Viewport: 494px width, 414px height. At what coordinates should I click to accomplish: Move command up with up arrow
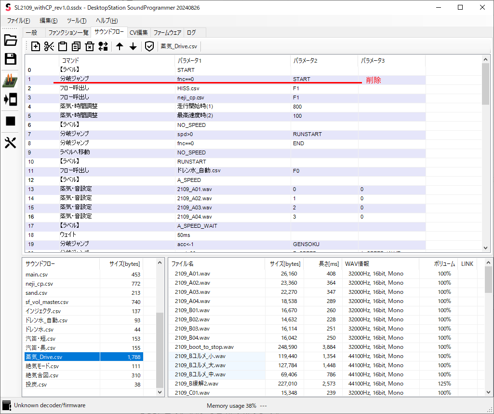pos(120,46)
